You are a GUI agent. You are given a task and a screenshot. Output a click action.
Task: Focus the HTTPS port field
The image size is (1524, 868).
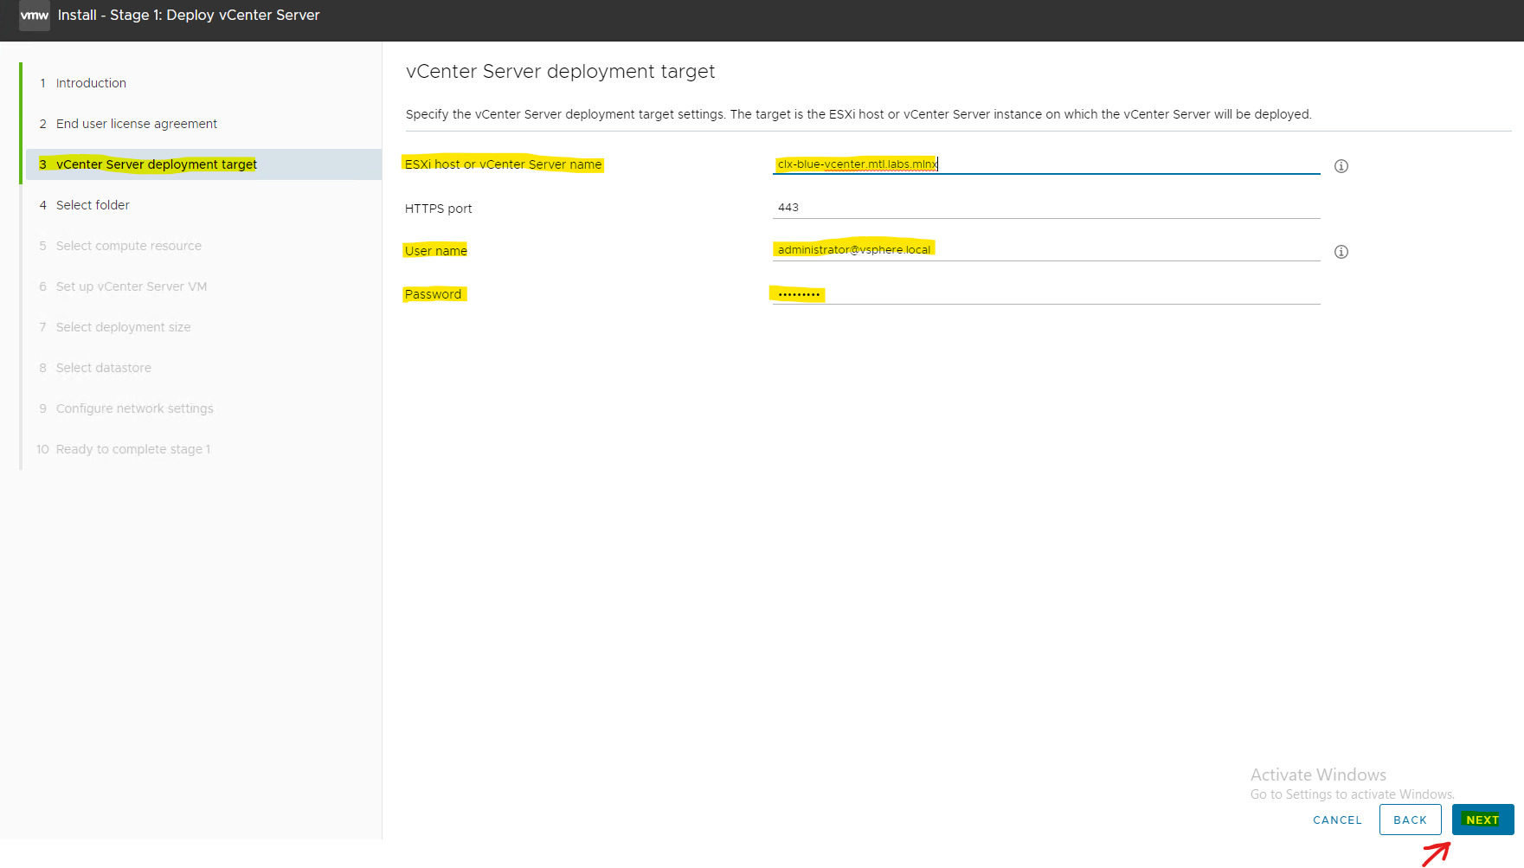[x=1046, y=208]
